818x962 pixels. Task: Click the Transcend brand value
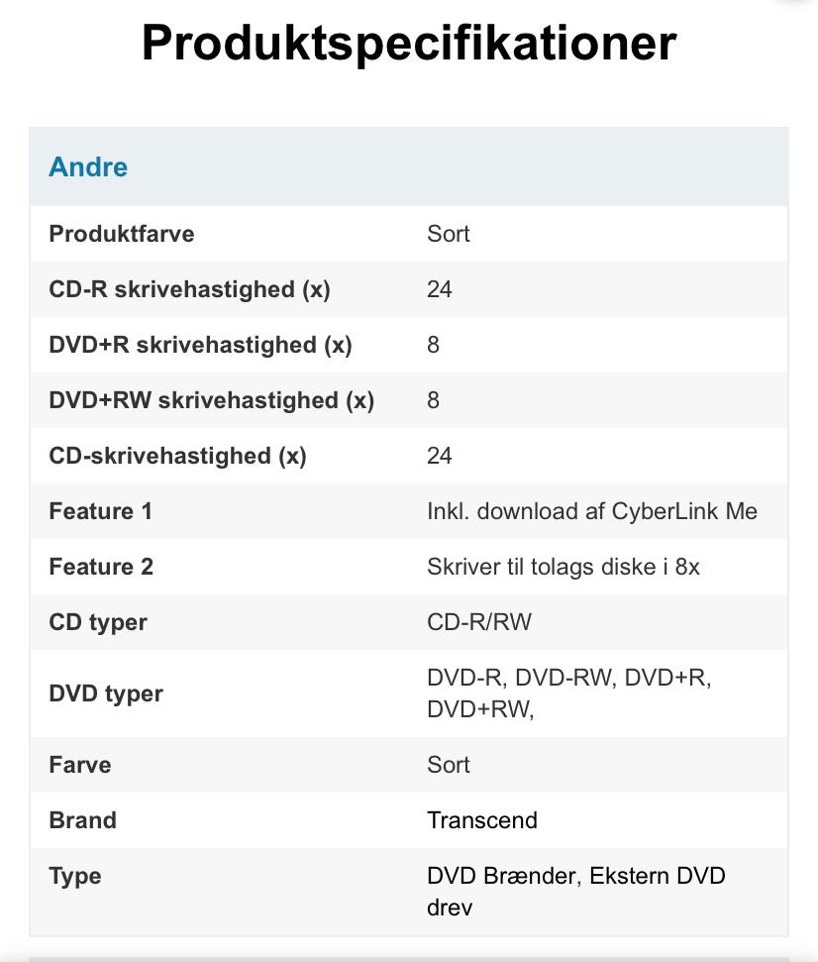point(482,820)
